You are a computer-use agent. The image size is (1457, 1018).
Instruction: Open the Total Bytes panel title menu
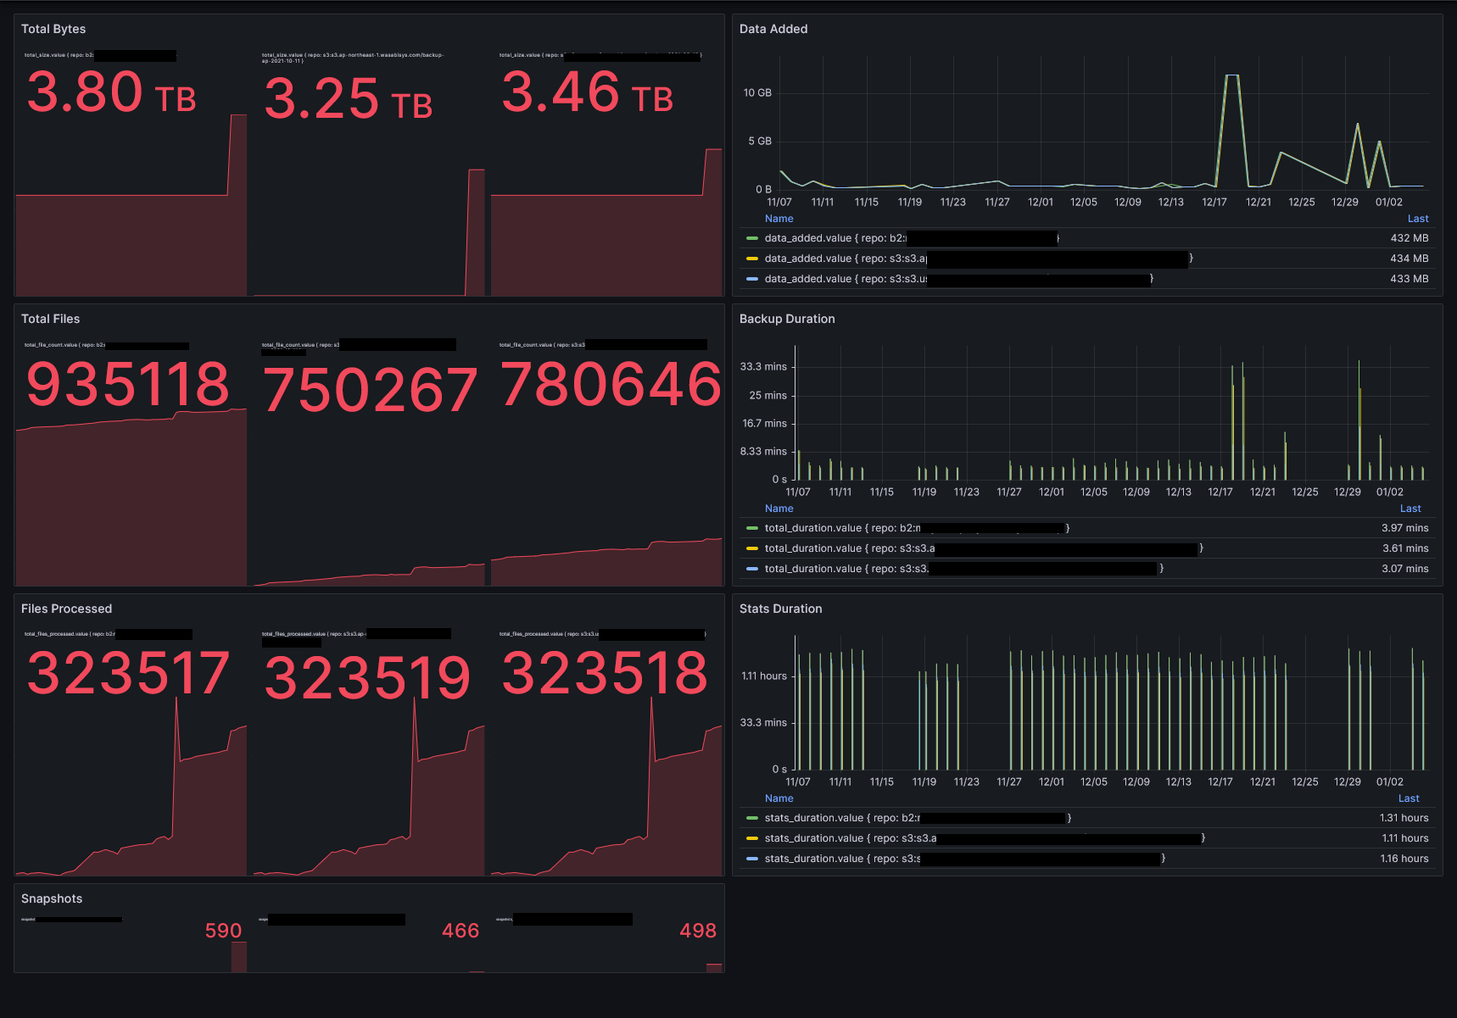(53, 29)
